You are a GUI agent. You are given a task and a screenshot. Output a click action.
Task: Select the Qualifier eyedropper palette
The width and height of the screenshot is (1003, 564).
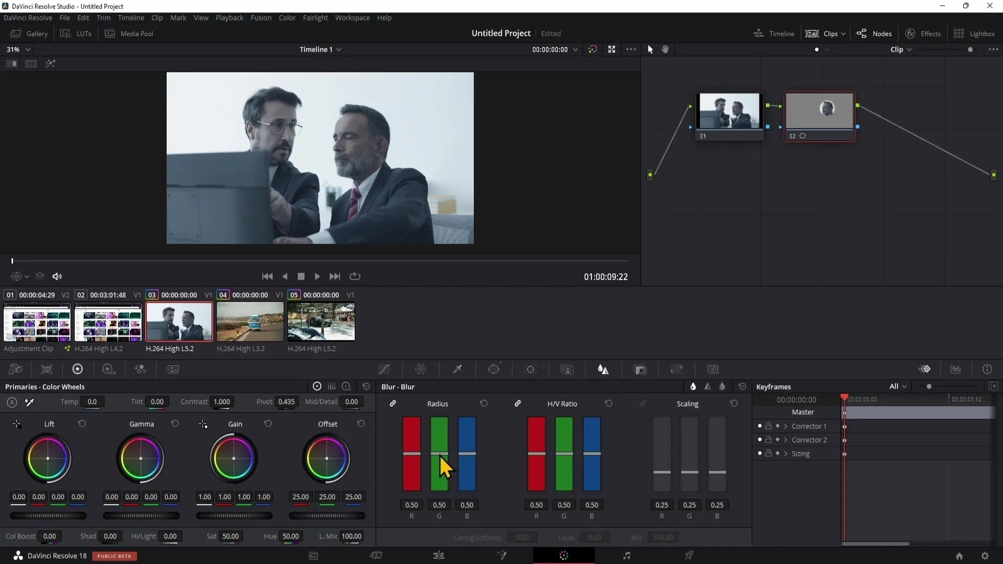click(457, 369)
